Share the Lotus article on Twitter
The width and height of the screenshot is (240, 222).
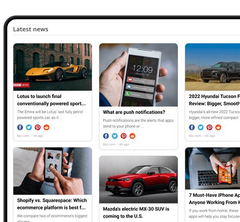click(x=29, y=127)
